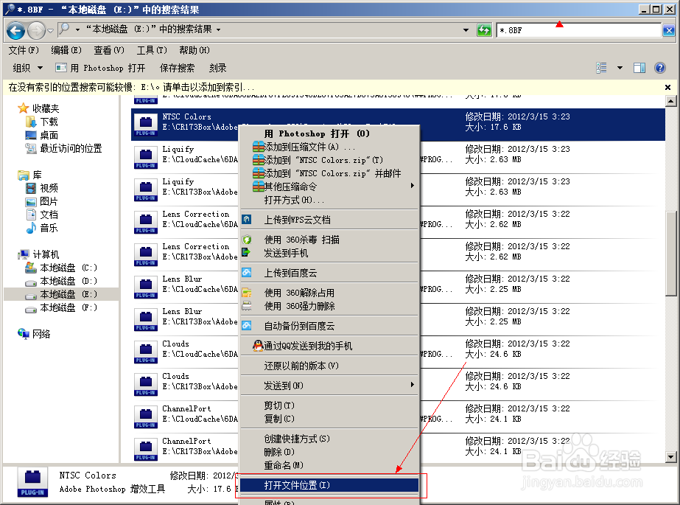Select 添加到压缩文件(A) entry
The height and width of the screenshot is (505, 680).
tap(329, 147)
